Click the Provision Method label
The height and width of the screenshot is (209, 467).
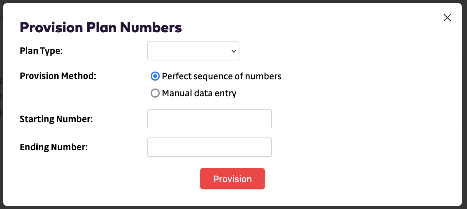click(x=58, y=76)
